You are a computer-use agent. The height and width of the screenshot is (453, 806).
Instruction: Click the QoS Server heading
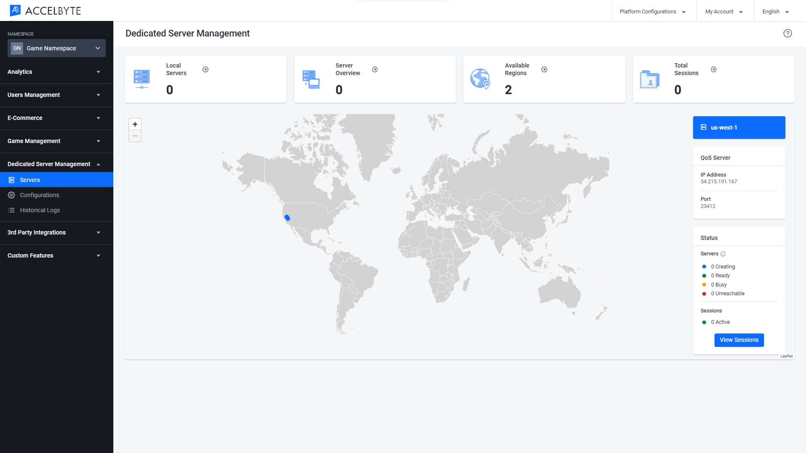715,158
